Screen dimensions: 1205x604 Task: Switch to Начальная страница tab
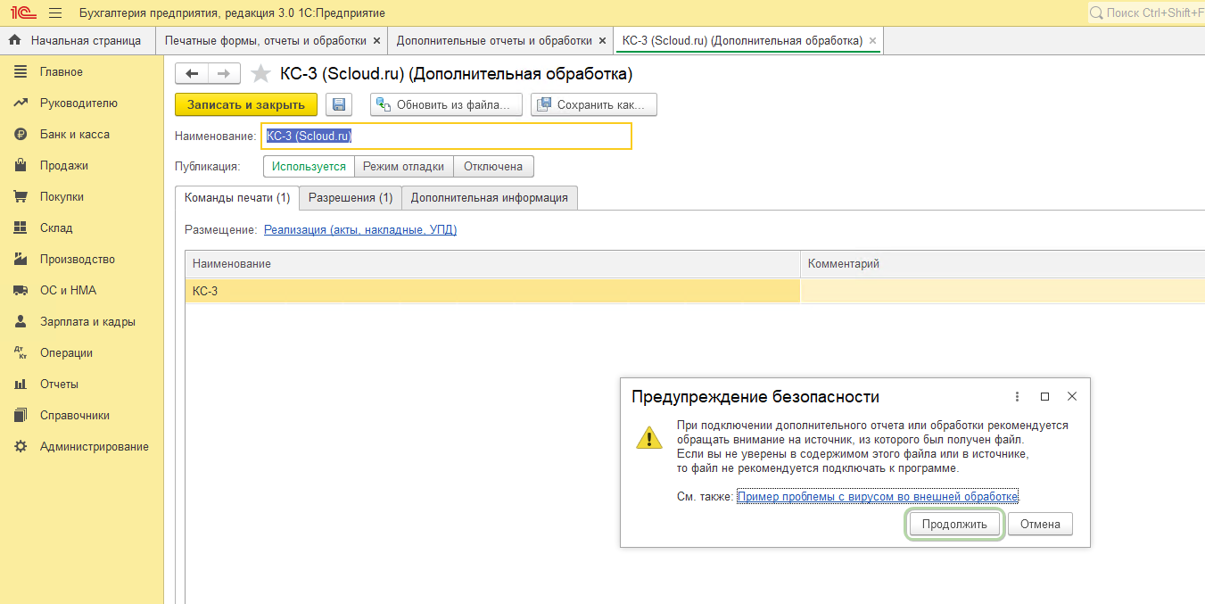76,40
